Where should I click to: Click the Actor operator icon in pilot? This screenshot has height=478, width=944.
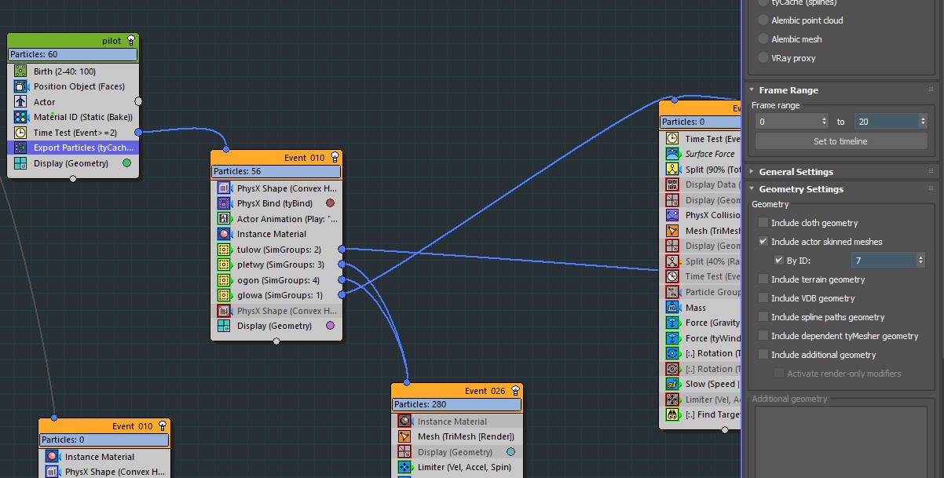(x=21, y=102)
